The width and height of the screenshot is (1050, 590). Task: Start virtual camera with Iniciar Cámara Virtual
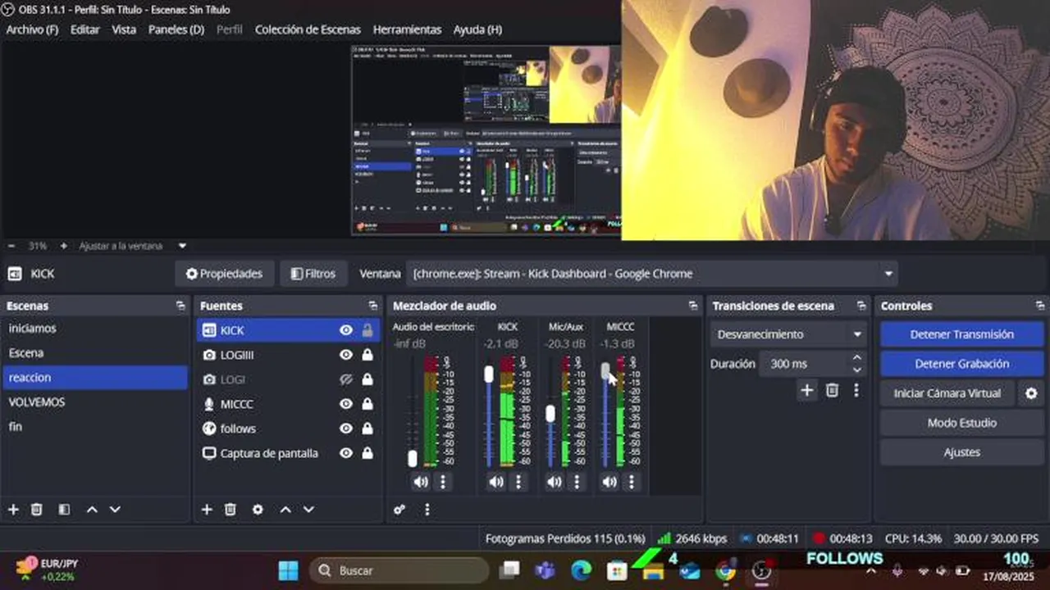tap(947, 393)
